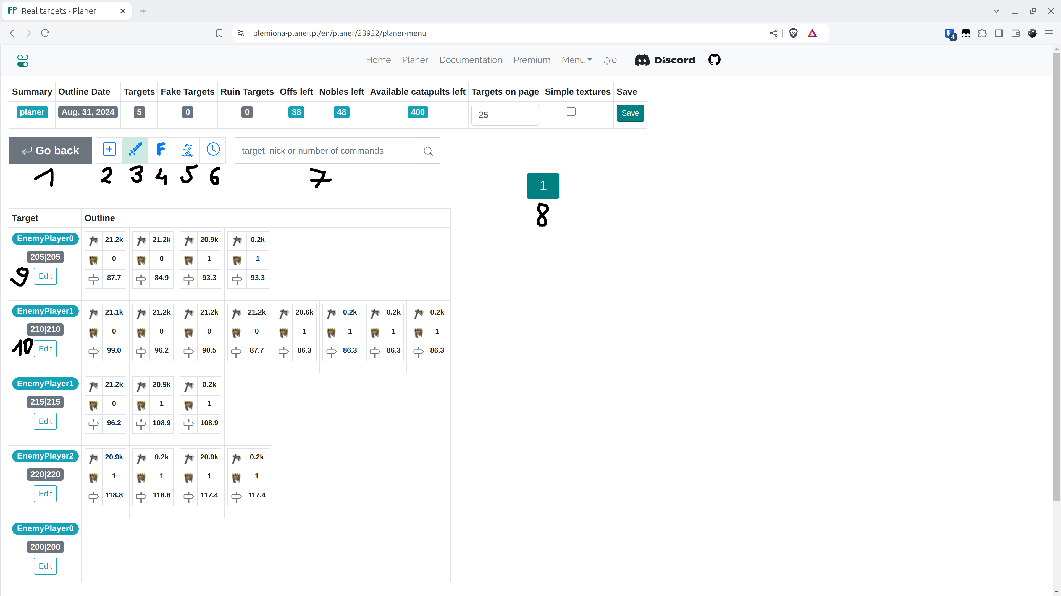Click the page 1 pagination button

543,185
